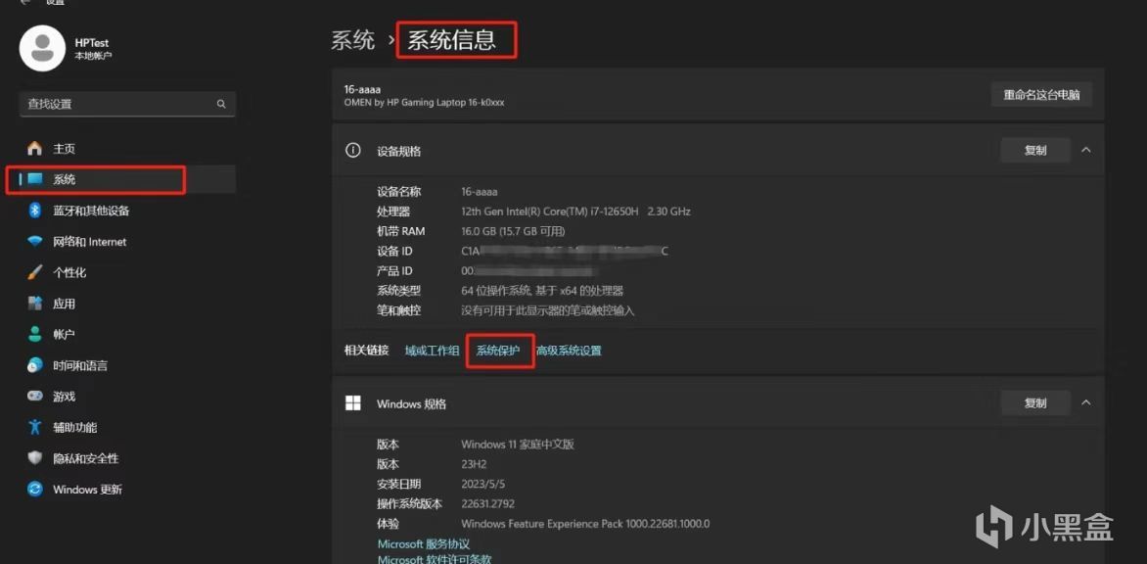Open the Microsoft 软件许可条款 link

click(x=435, y=559)
